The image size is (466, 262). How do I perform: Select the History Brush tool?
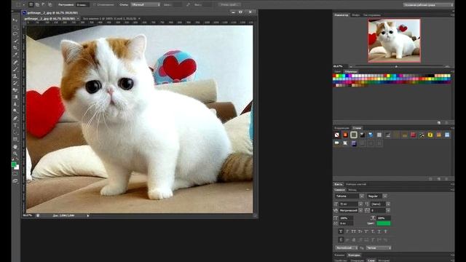(15, 83)
